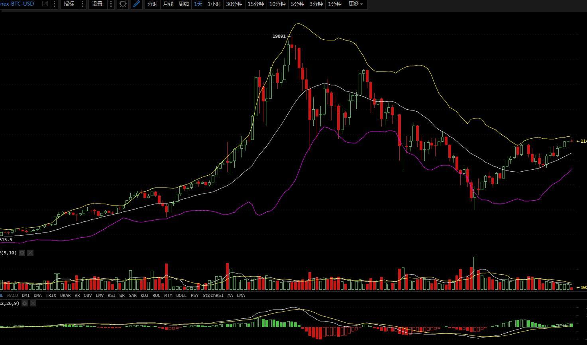Choose the RSI sub-indicator
The image size is (587, 345).
pos(112,295)
